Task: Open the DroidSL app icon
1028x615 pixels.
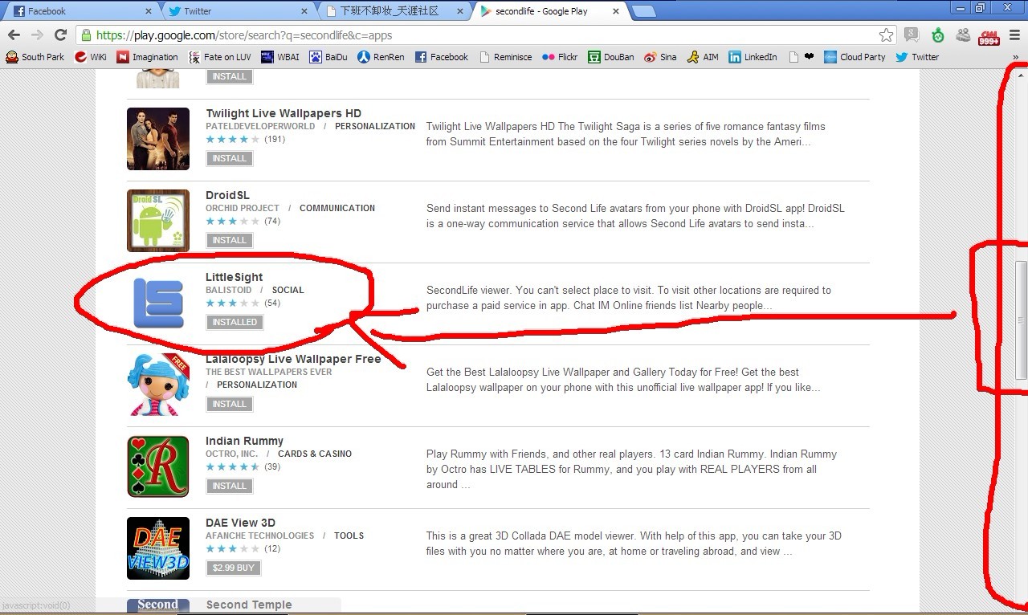Action: pyautogui.click(x=158, y=221)
